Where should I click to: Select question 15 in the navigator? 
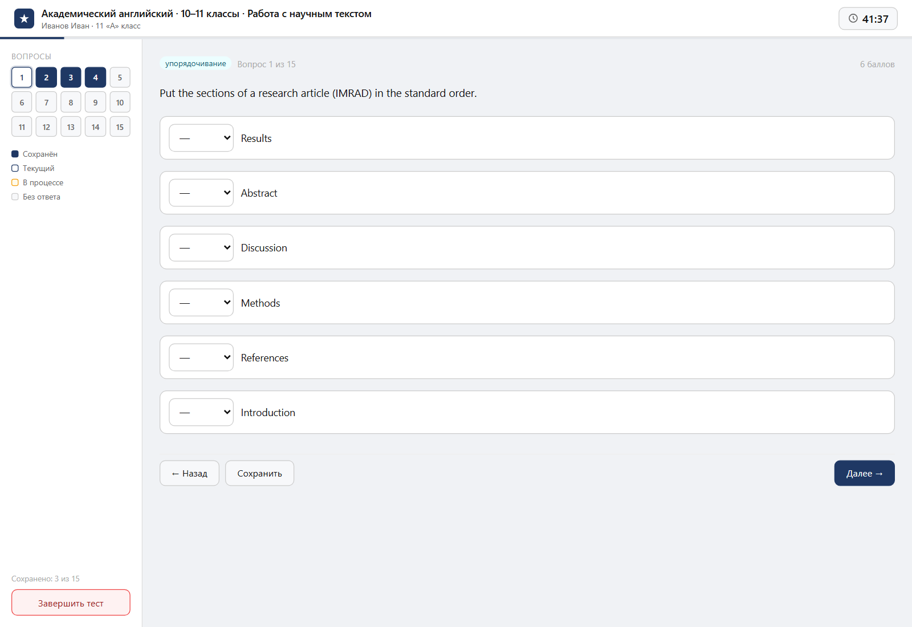pyautogui.click(x=120, y=127)
